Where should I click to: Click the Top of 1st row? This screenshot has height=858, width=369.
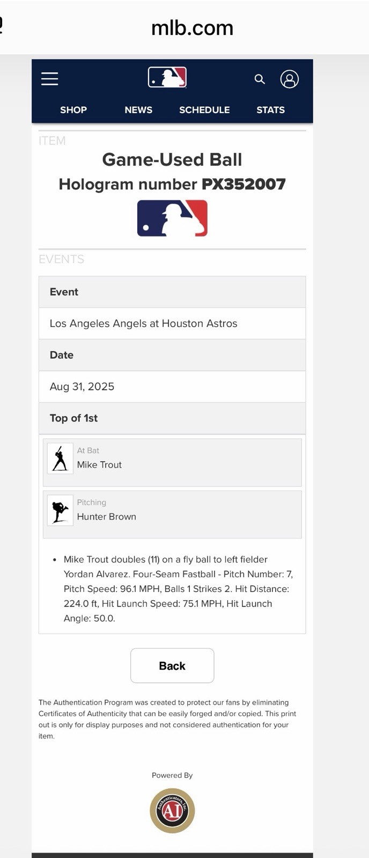[x=172, y=418]
